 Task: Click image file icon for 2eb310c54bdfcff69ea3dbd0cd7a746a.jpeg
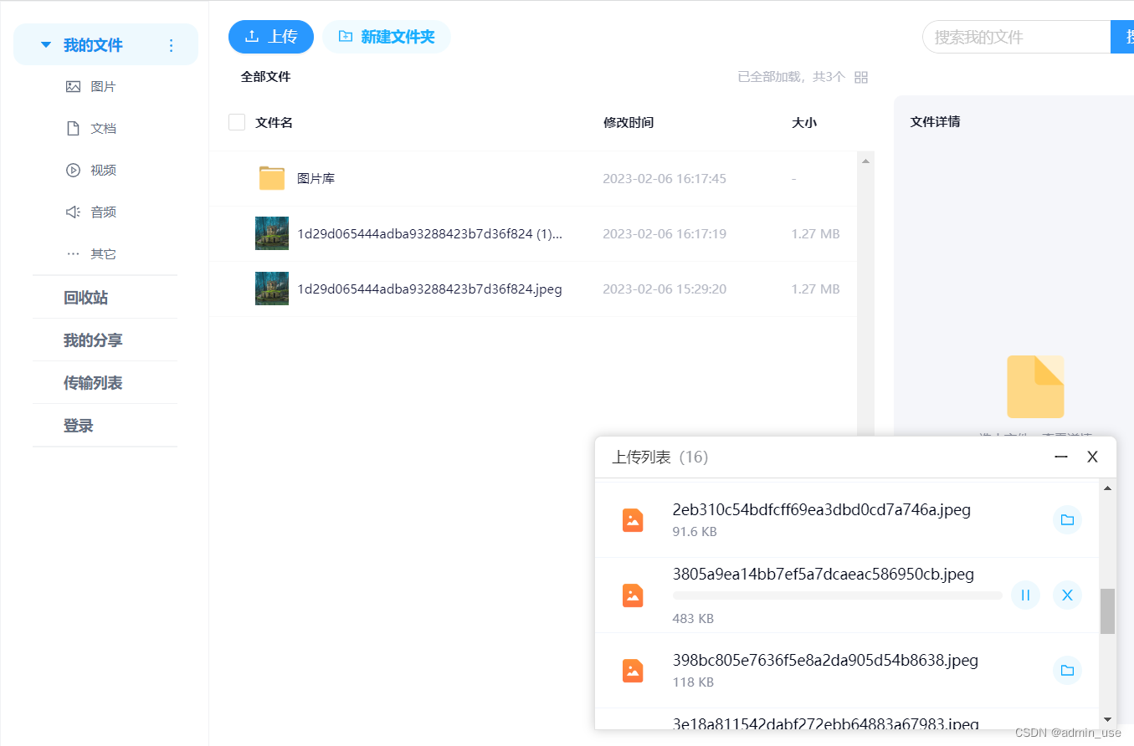point(633,520)
